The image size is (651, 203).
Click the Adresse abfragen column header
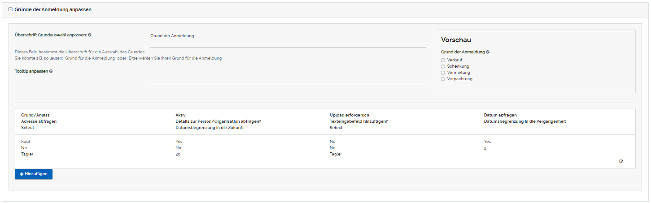39,121
